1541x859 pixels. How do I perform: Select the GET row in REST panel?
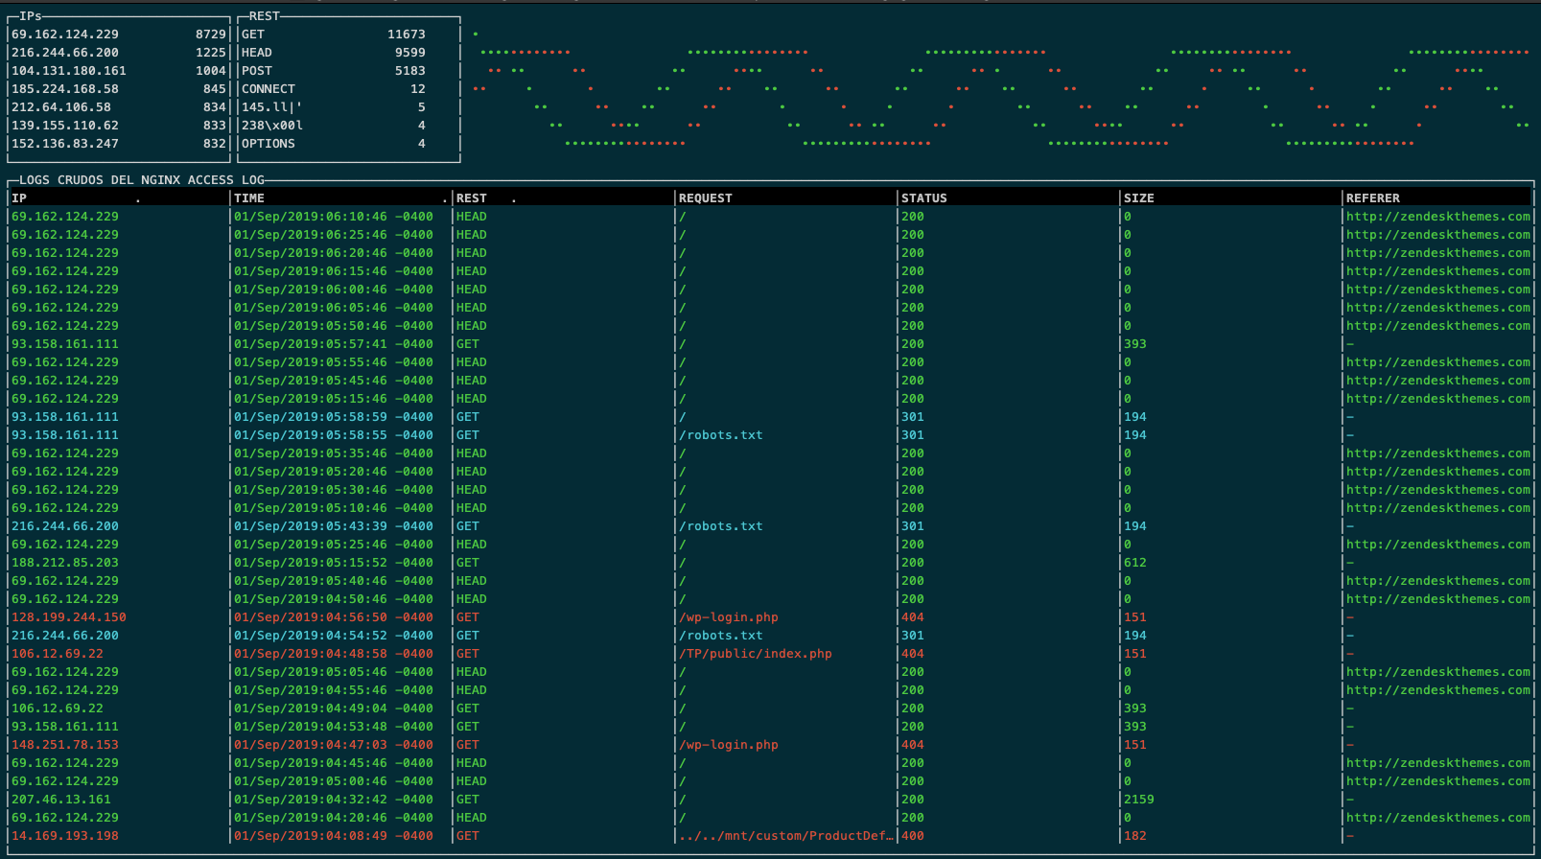(334, 34)
